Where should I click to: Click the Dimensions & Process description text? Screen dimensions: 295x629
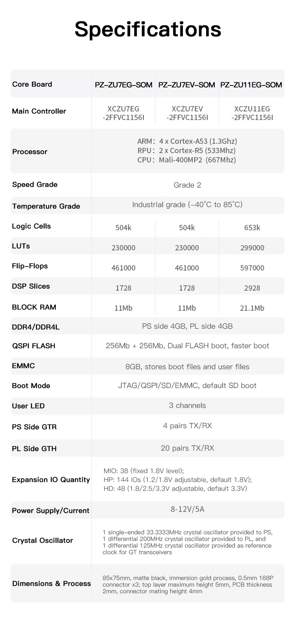188,584
